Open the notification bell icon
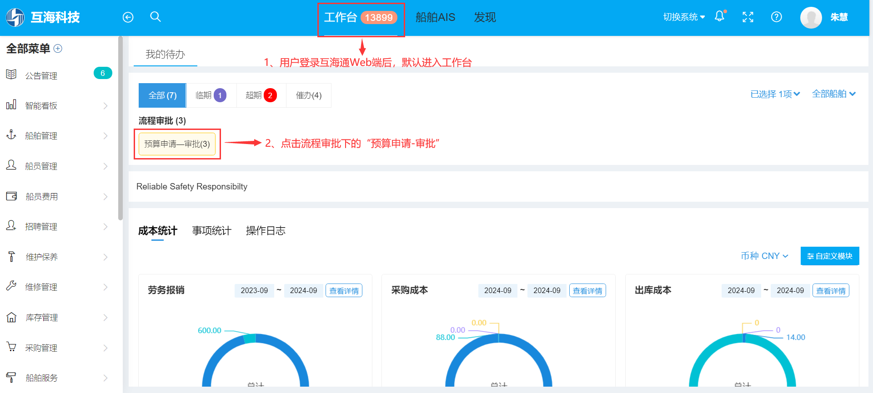Screen dimensions: 873x393 [x=720, y=16]
